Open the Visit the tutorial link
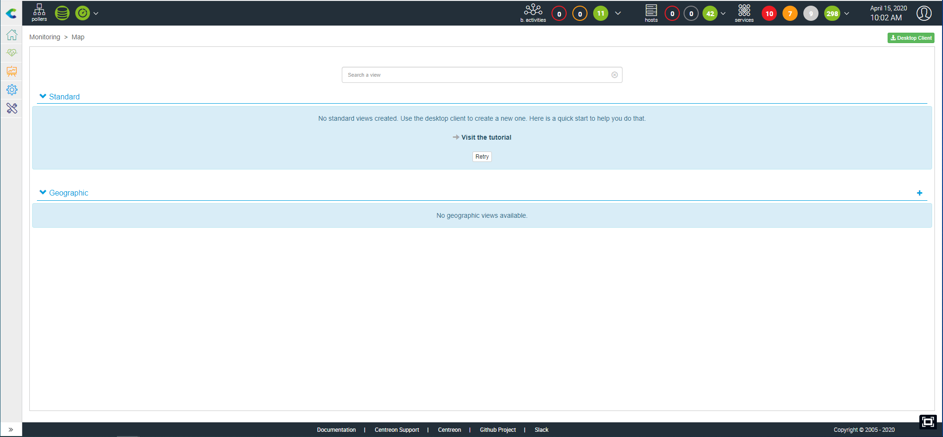This screenshot has width=943, height=437. pyautogui.click(x=486, y=137)
